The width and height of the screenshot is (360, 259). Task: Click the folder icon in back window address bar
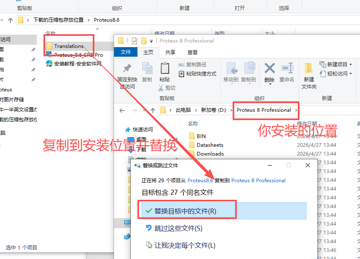(20, 20)
